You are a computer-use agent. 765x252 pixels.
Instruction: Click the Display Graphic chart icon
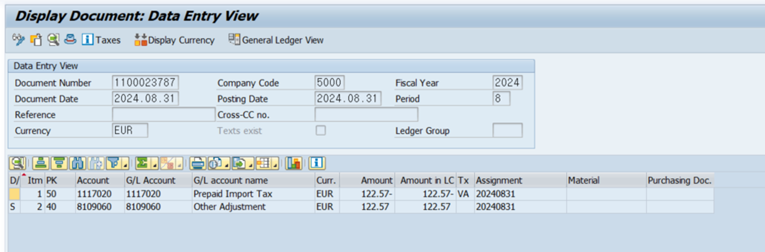tap(294, 163)
